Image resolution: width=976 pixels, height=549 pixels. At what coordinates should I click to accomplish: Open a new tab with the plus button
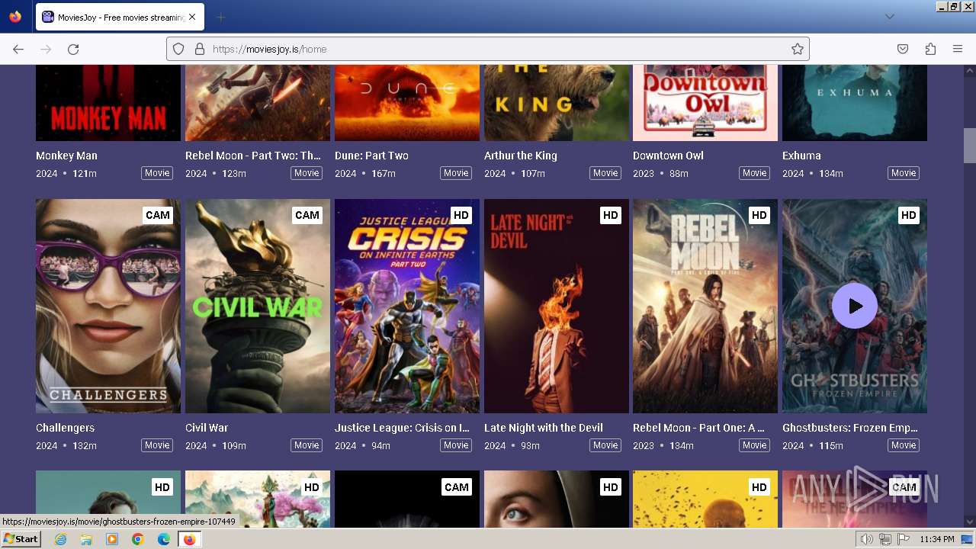220,17
